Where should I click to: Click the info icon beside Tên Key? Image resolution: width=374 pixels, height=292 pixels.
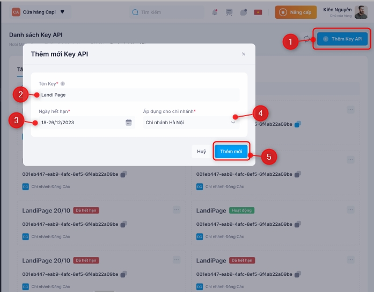point(63,84)
